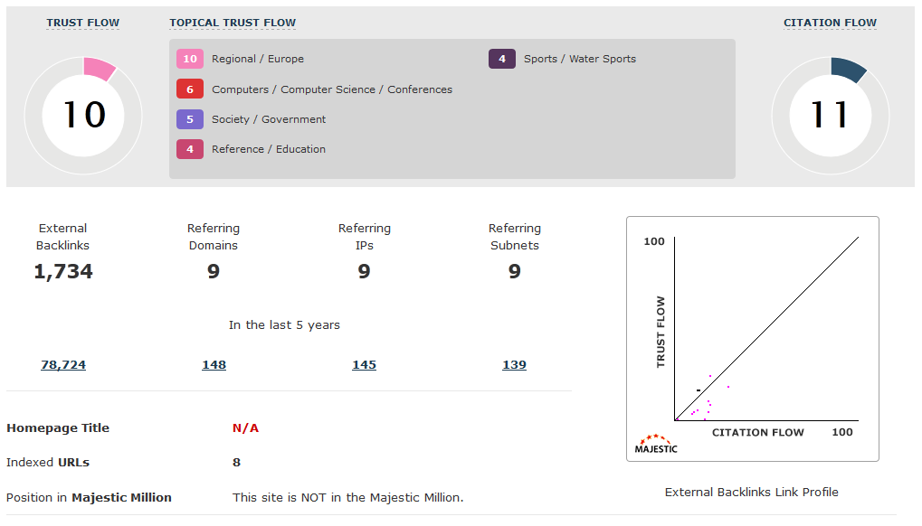This screenshot has width=922, height=526.
Task: Open the 139 referring subnets link
Action: tap(515, 364)
